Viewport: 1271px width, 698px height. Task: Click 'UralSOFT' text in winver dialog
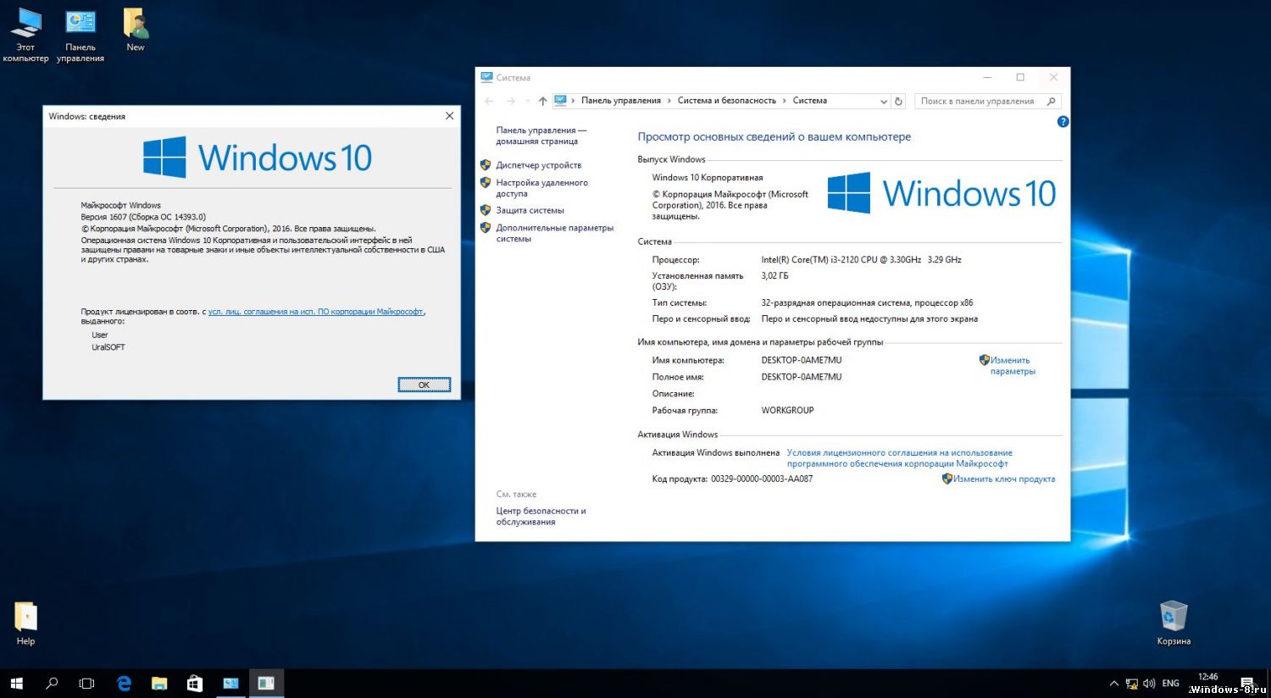(108, 347)
